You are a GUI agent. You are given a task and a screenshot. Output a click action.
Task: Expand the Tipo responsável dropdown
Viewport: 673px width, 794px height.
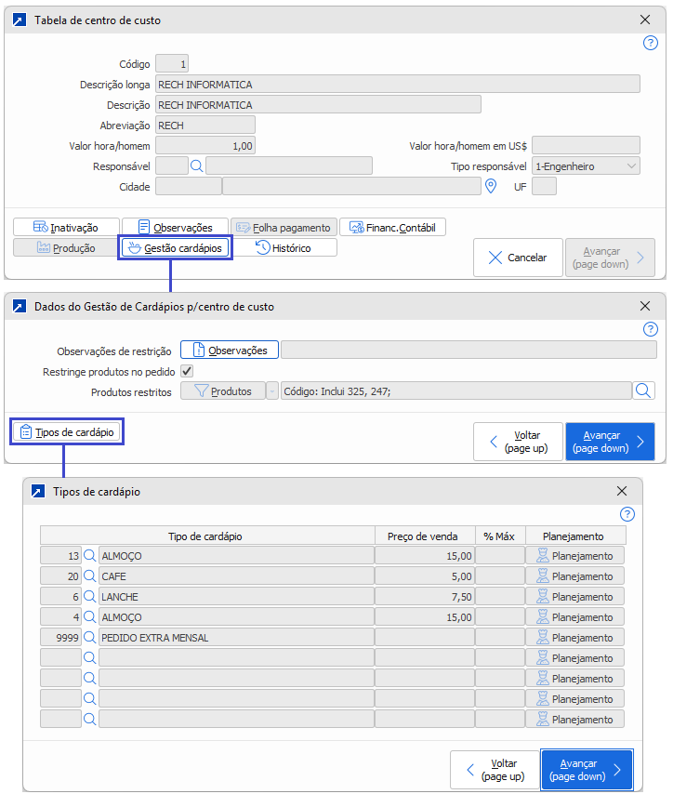[x=632, y=166]
